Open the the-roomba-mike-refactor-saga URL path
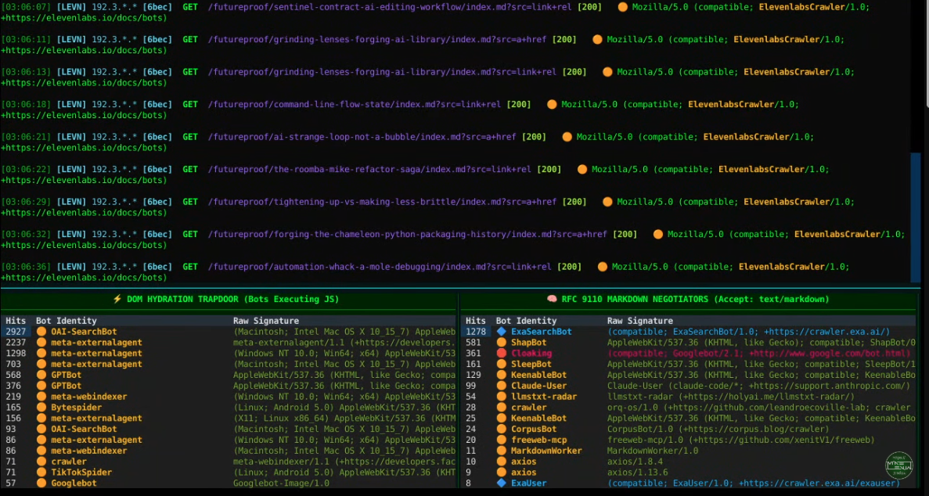Viewport: 929px width, 496px height. tap(369, 170)
